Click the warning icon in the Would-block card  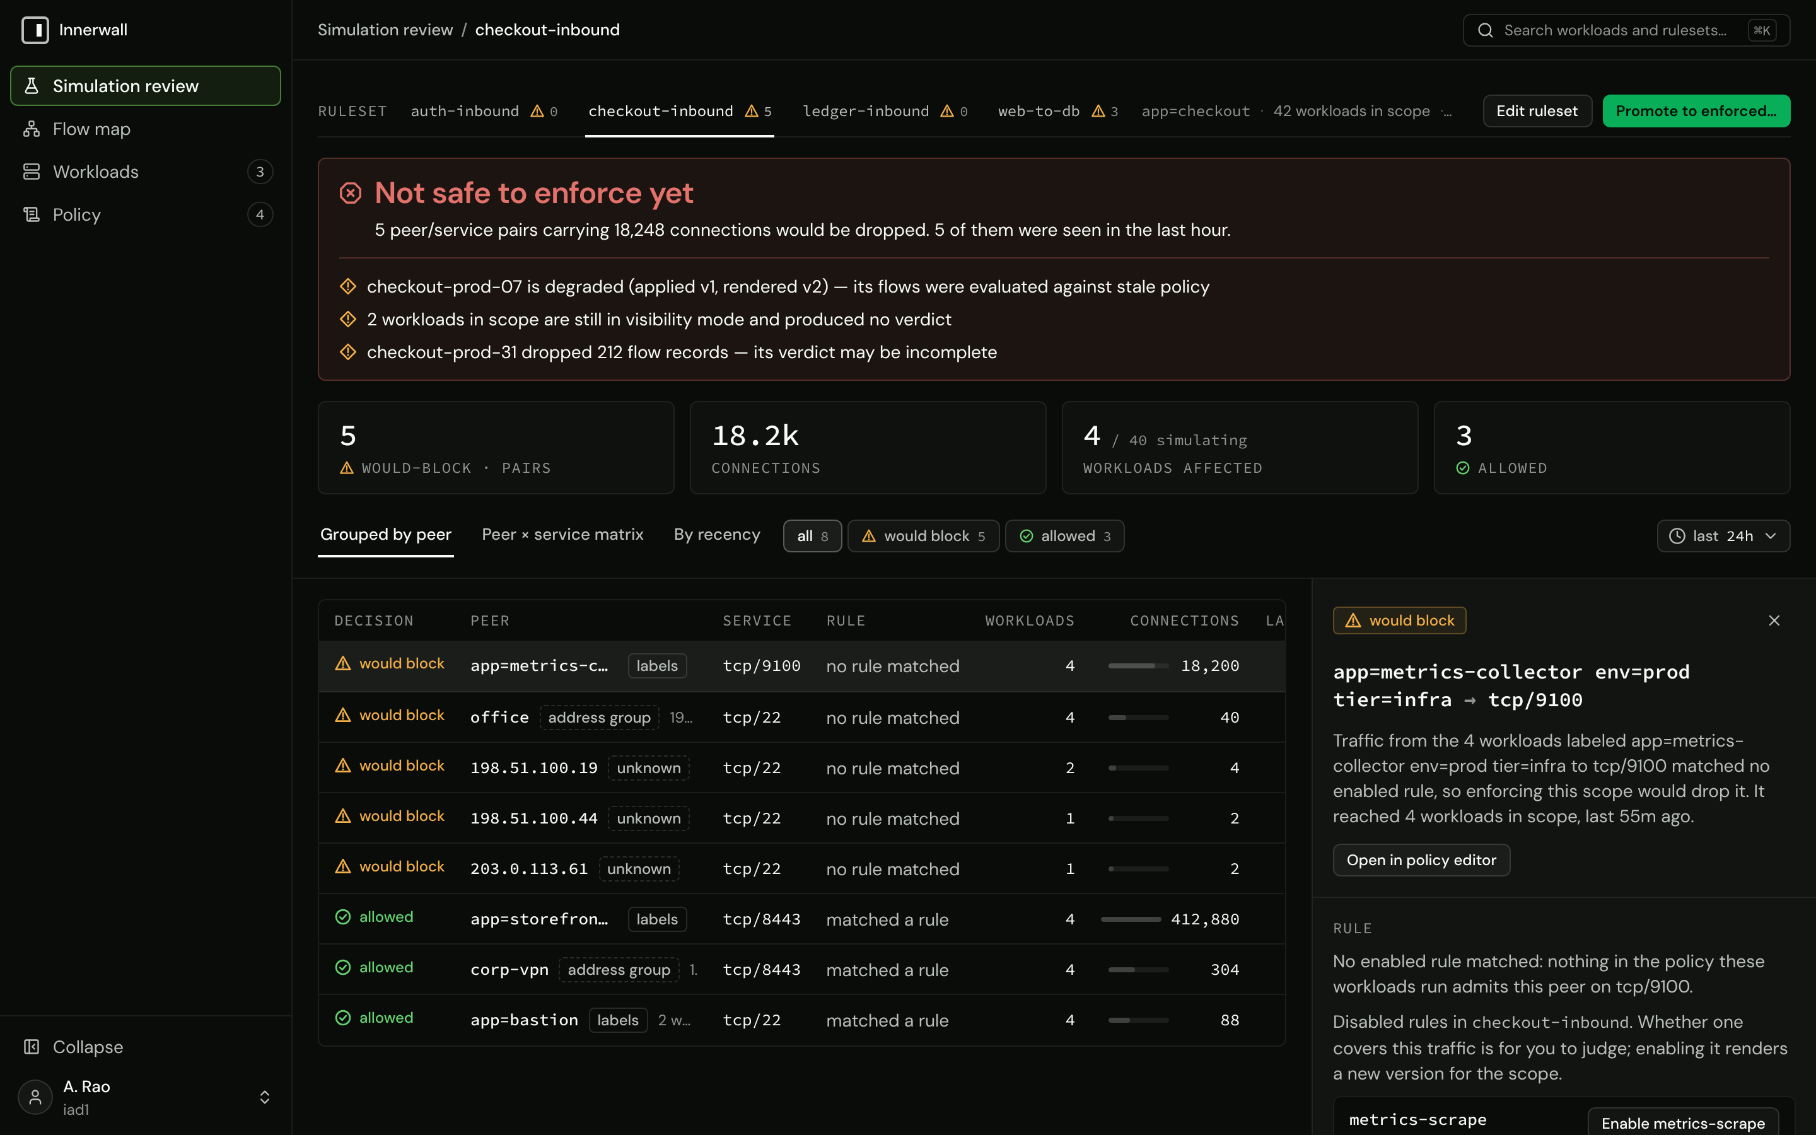pyautogui.click(x=347, y=469)
